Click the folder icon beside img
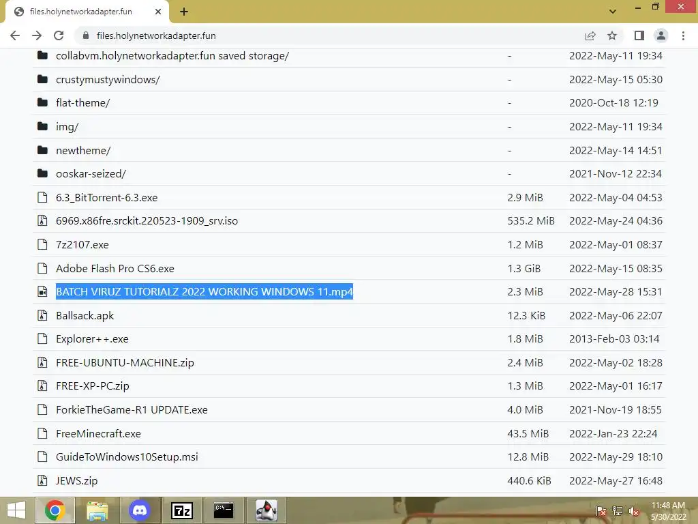698x524 pixels. coord(42,126)
